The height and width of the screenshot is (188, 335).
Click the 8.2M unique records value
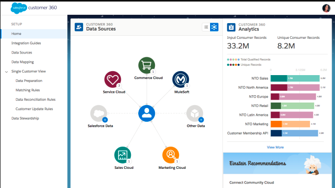(x=286, y=46)
